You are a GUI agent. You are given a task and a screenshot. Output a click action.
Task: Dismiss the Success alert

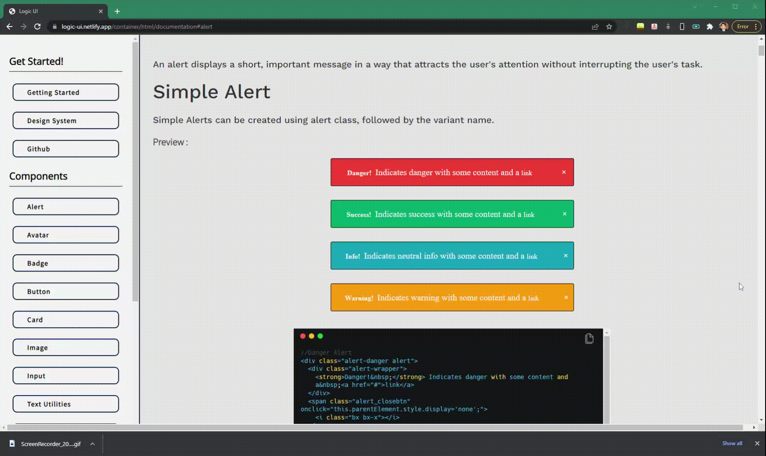(x=564, y=214)
